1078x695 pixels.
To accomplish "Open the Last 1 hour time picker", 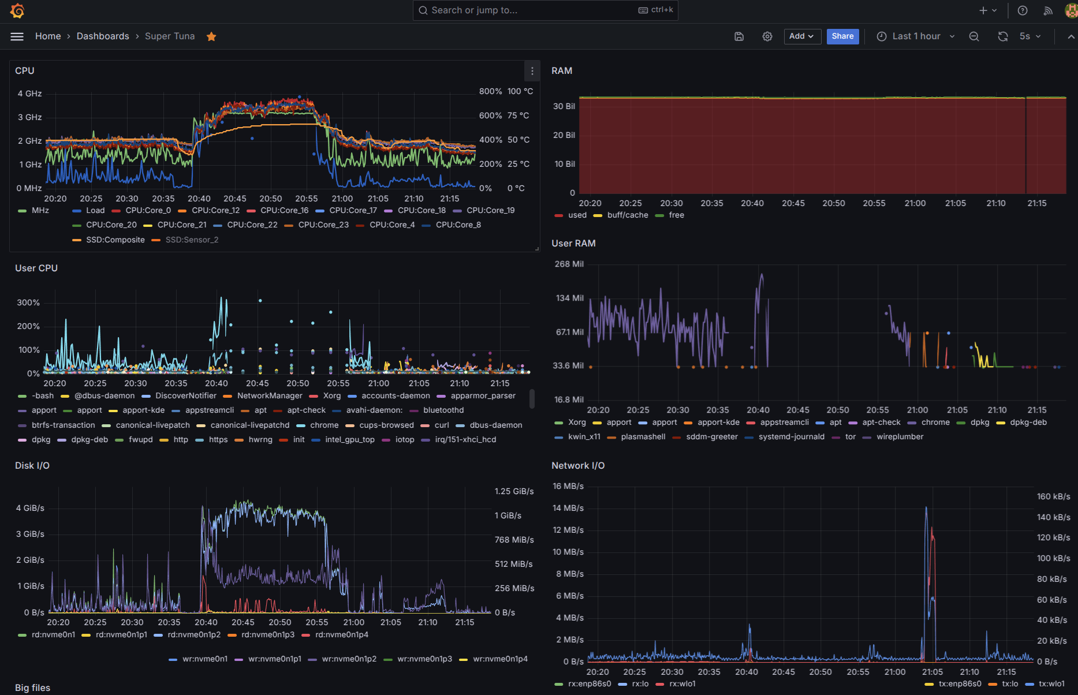I will 916,36.
